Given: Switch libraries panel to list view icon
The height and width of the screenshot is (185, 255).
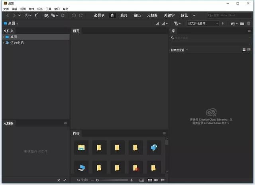Looking at the screenshot, I should pos(249,50).
